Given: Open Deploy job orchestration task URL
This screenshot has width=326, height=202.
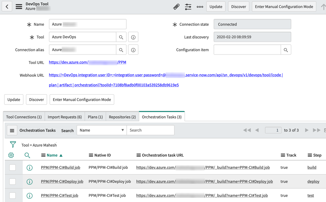Looking at the screenshot, I should pos(204,182).
